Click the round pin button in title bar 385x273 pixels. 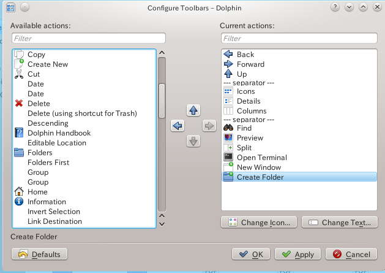tap(24, 7)
